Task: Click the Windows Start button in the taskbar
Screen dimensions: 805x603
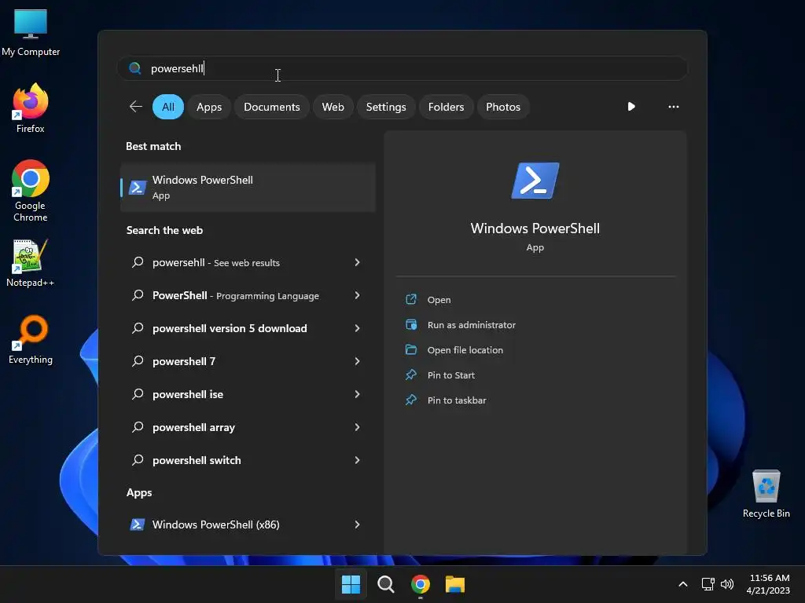Action: point(351,584)
